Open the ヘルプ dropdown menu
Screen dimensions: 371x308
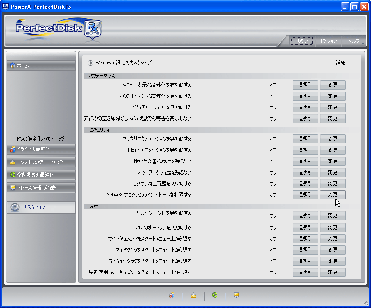click(354, 41)
